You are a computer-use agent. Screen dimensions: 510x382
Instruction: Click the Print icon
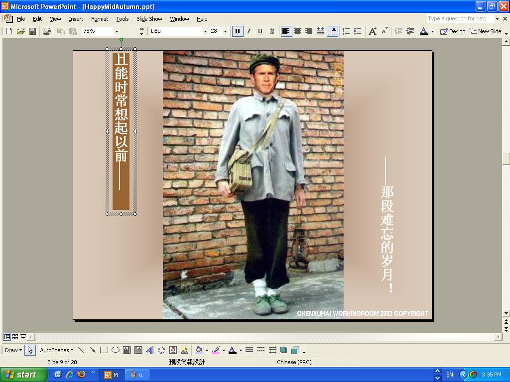(x=47, y=31)
